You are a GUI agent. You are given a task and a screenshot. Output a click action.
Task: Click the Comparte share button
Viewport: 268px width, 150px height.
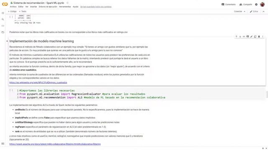pyautogui.click(x=246, y=5)
